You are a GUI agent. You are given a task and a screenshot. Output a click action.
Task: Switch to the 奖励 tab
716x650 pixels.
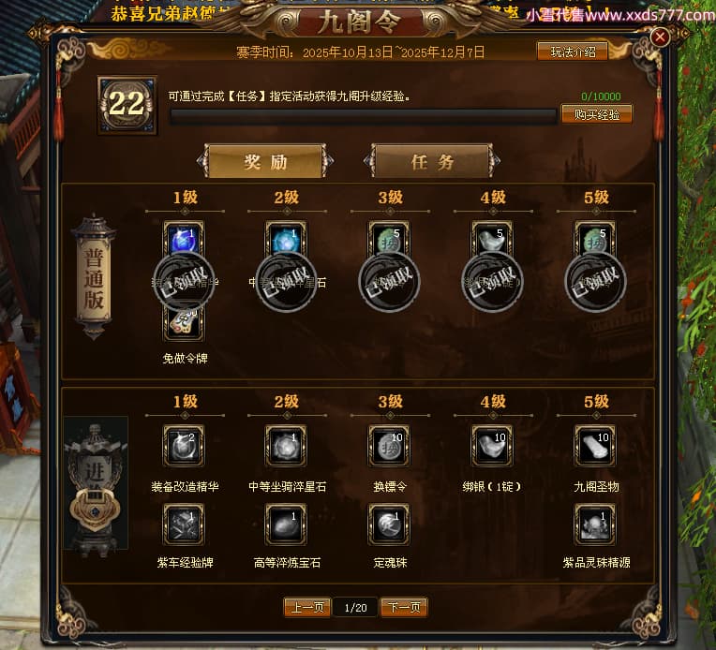point(265,161)
